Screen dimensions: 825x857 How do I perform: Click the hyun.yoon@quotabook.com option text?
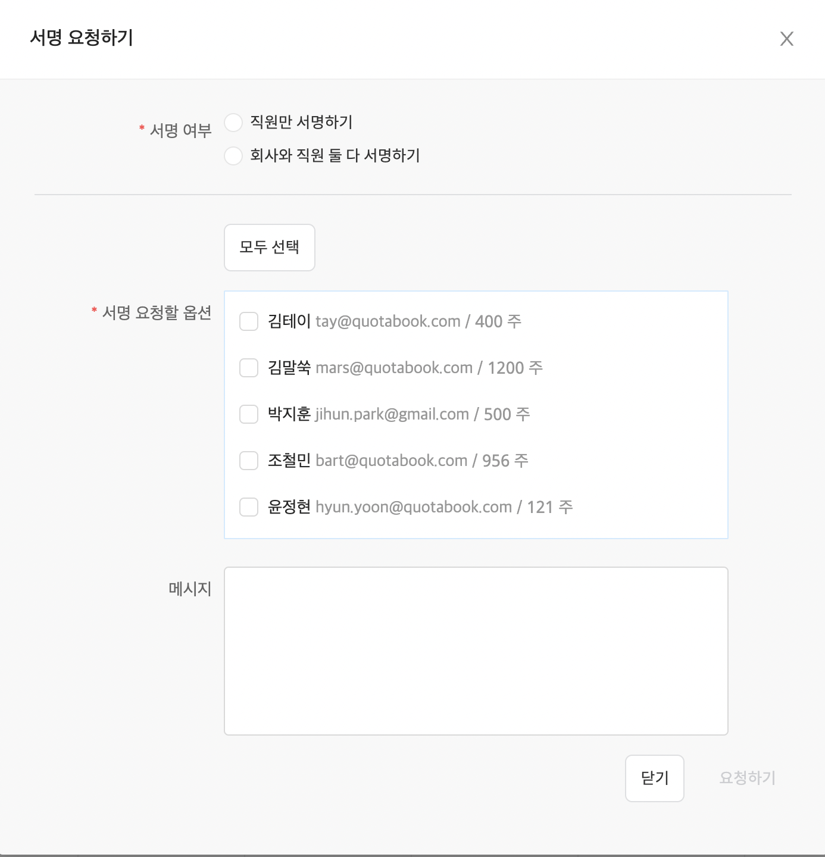click(x=444, y=507)
